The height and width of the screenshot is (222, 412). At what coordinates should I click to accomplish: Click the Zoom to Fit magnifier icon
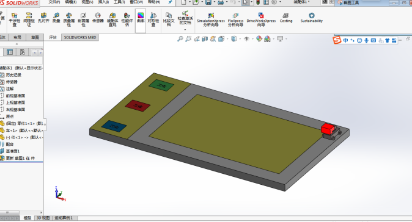180,39
